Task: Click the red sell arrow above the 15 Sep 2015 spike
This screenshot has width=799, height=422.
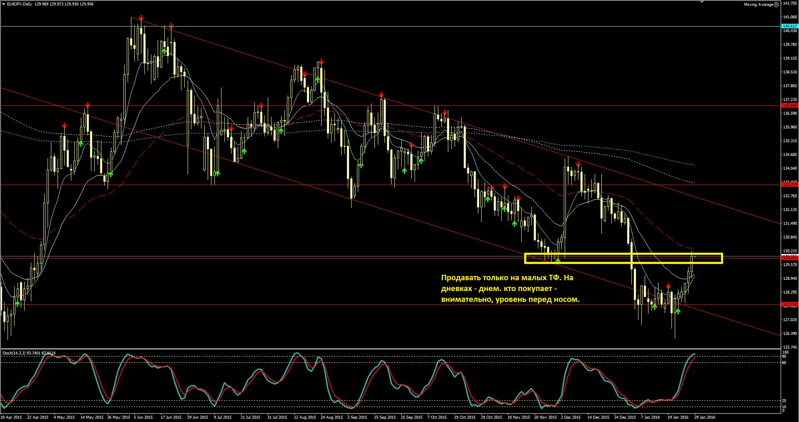Action: [381, 95]
